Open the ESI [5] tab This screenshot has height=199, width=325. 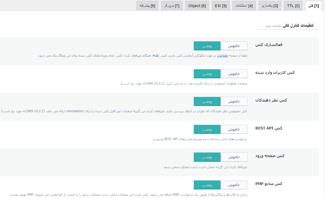(x=221, y=5)
